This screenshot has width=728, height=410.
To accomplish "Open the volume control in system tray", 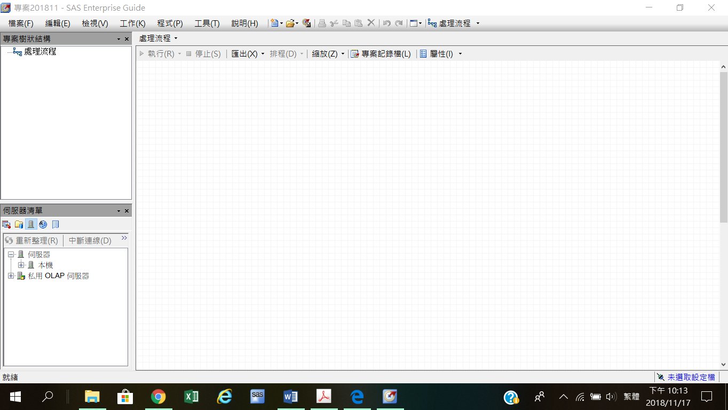I will [x=611, y=397].
